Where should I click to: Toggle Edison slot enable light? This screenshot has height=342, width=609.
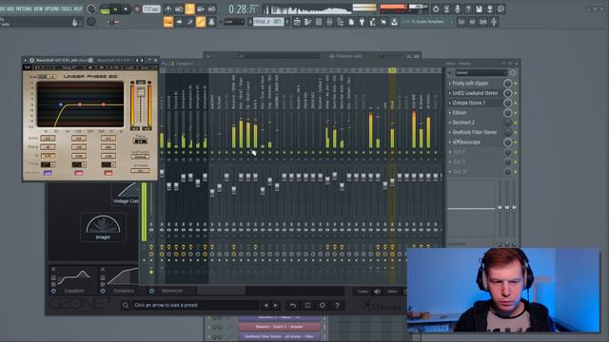coord(516,113)
